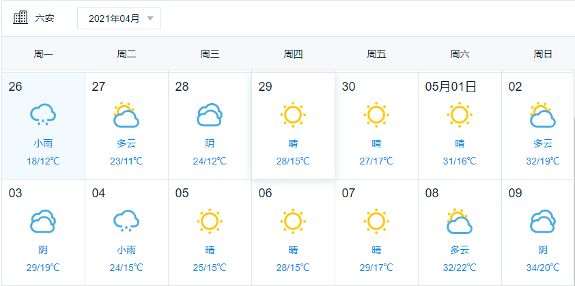This screenshot has height=286, width=575.
Task: Click the temperature 23/11℃
Action: pyautogui.click(x=126, y=161)
